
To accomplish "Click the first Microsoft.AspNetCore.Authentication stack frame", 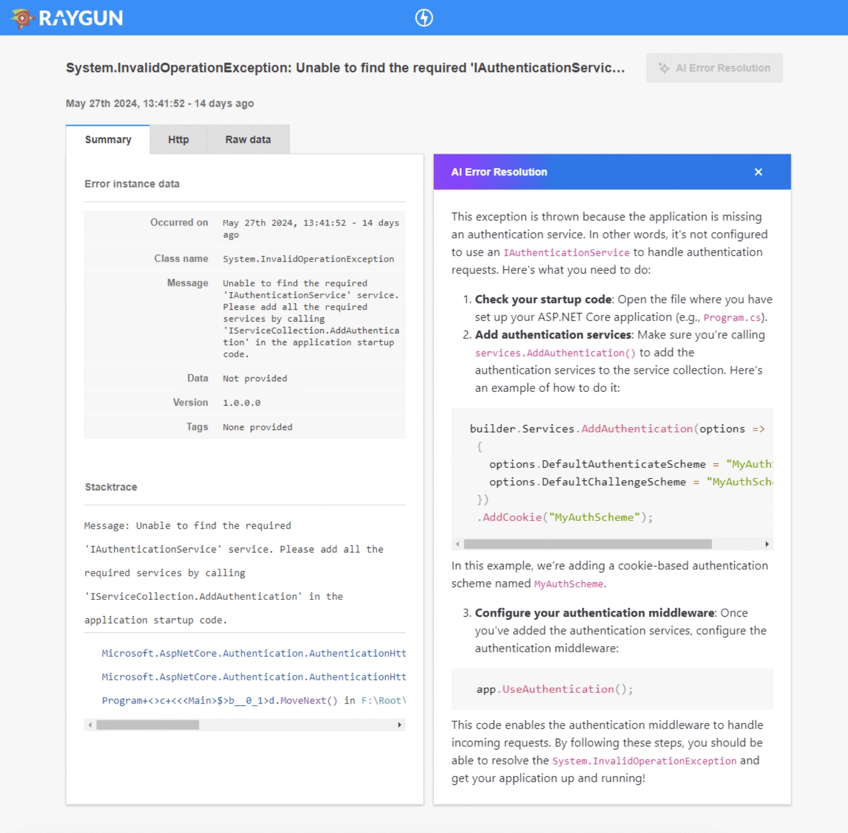I will (x=254, y=653).
